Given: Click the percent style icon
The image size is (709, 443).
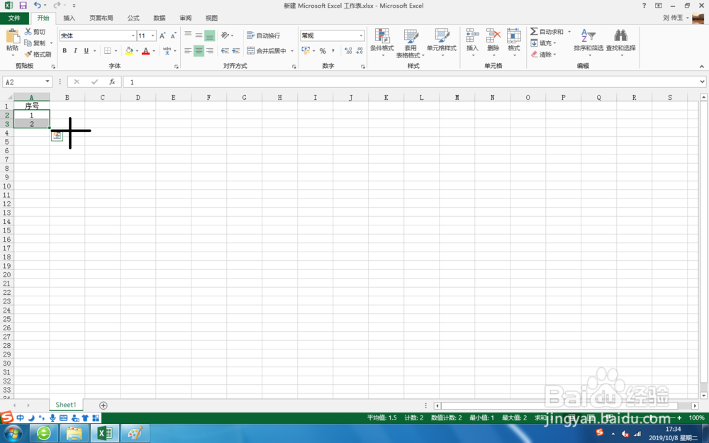Looking at the screenshot, I should click(323, 50).
